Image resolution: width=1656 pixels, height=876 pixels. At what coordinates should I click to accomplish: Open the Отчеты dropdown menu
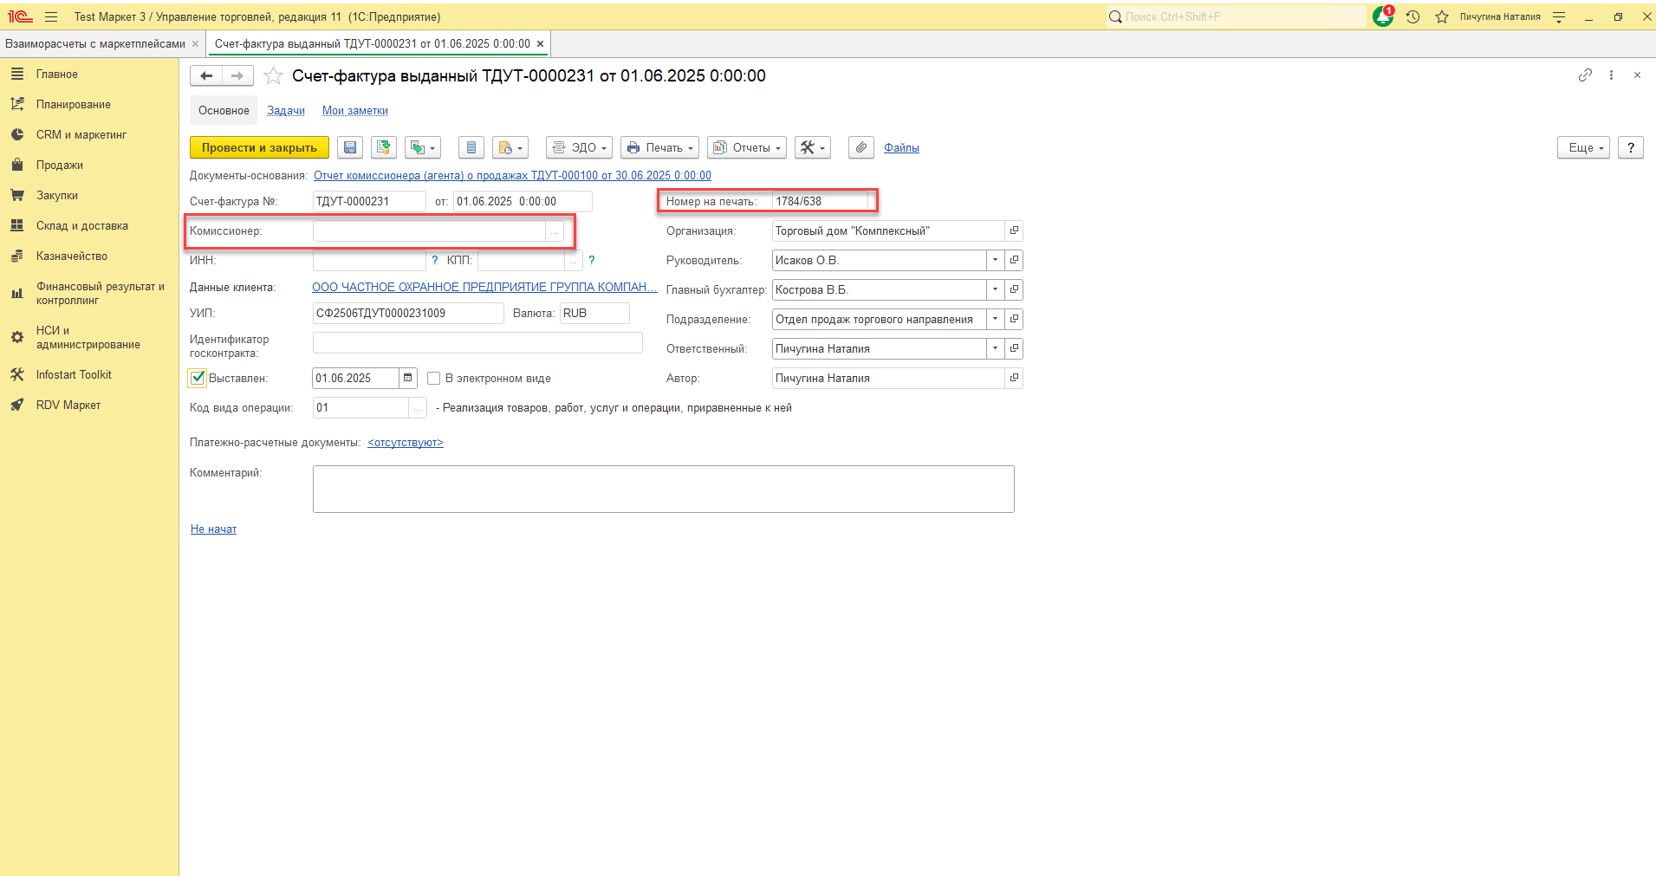tap(746, 148)
